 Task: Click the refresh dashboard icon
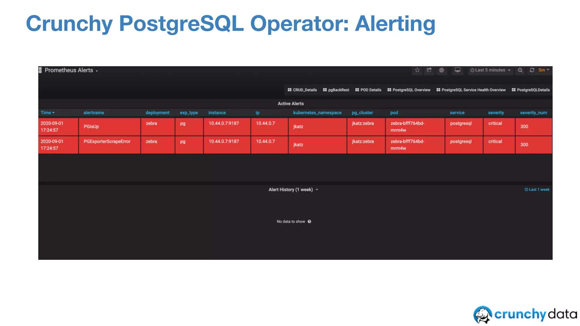pos(532,70)
